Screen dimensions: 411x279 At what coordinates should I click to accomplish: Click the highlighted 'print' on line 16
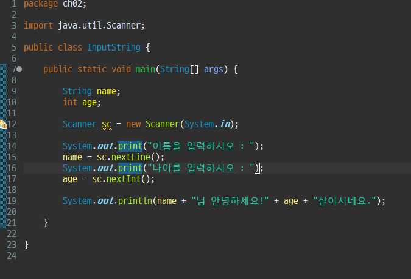click(130, 168)
